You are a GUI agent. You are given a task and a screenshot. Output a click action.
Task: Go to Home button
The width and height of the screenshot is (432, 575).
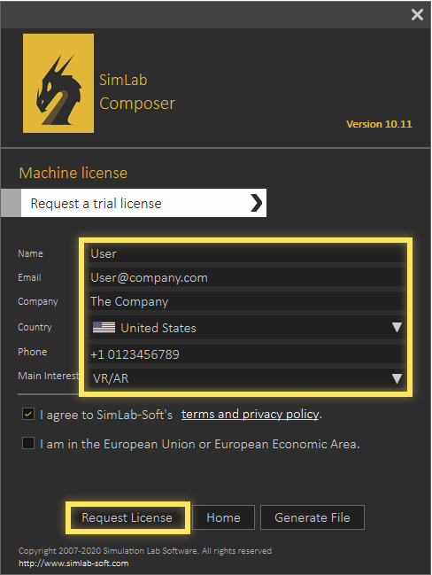223,517
